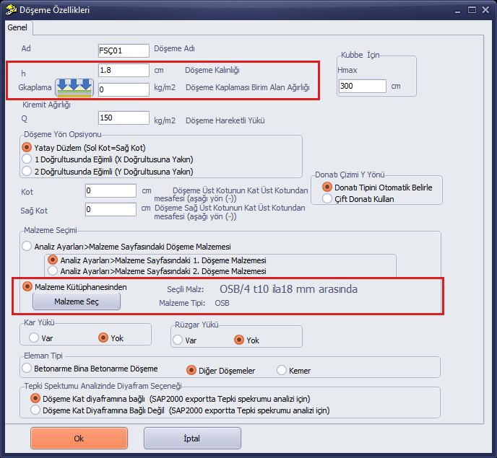Click the Gkaplama floor covering load icon

(x=74, y=88)
